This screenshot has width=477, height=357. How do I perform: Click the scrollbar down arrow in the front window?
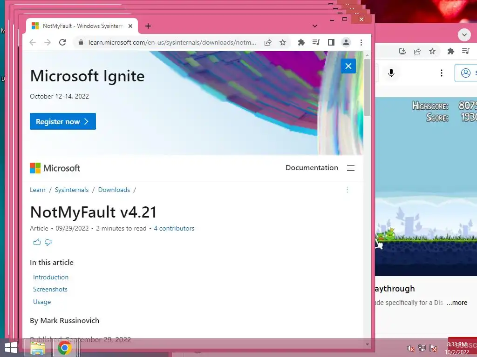point(367,344)
